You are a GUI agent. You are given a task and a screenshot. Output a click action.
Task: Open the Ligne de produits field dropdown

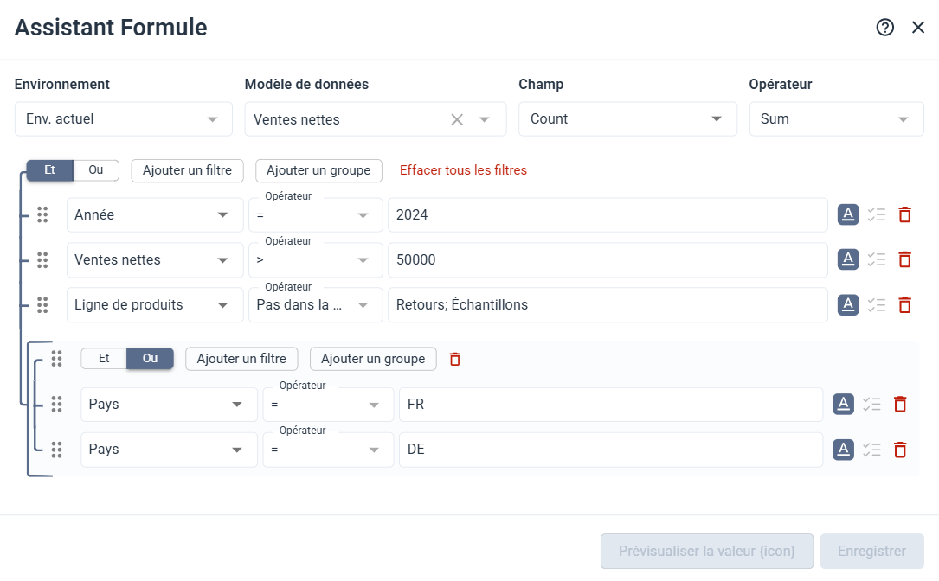(155, 305)
